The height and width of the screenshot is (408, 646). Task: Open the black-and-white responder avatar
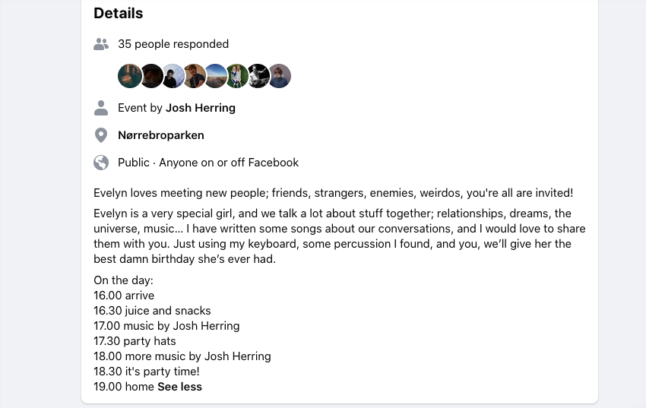click(x=258, y=76)
